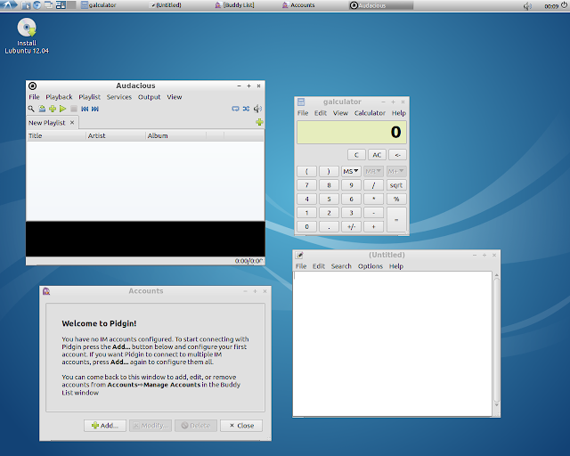Open the MR memory recall dropdown
This screenshot has height=456, width=570.
pos(373,171)
